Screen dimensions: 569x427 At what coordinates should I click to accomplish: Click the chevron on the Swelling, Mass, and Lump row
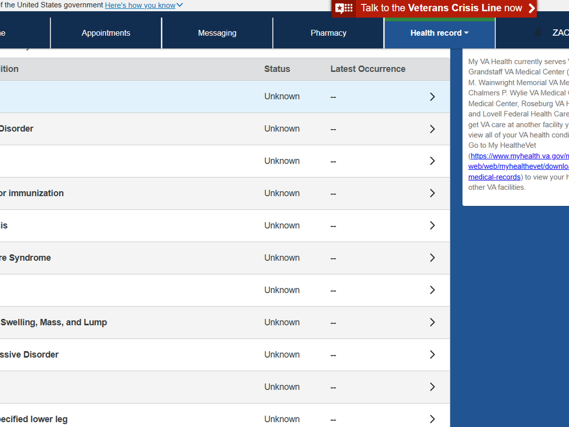432,323
